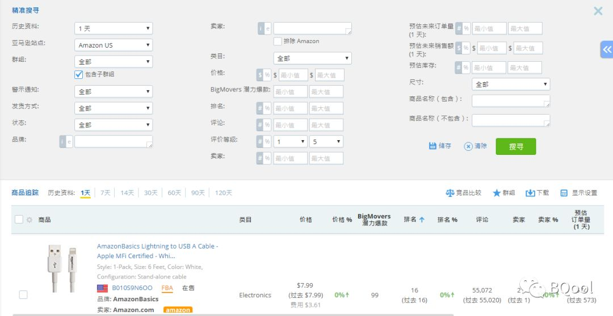Click the 价格 最小值 input field
The height and width of the screenshot is (316, 613).
tap(293, 75)
